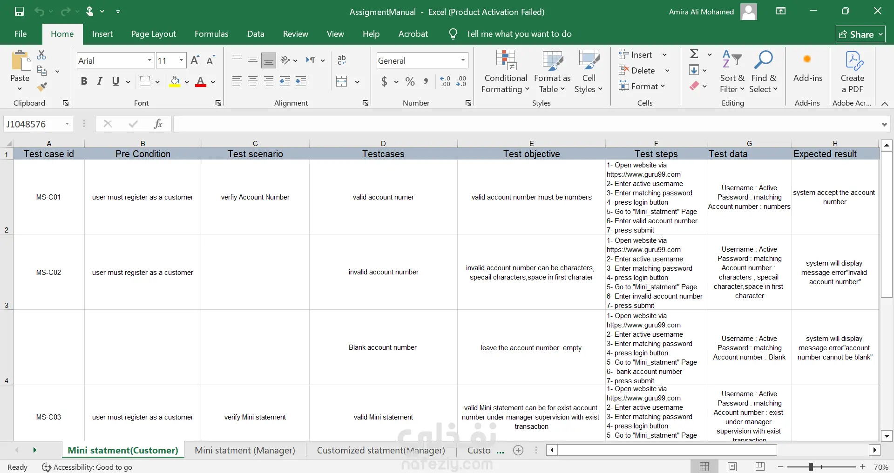894x473 pixels.
Task: Toggle top vertical align
Action: tap(237, 60)
